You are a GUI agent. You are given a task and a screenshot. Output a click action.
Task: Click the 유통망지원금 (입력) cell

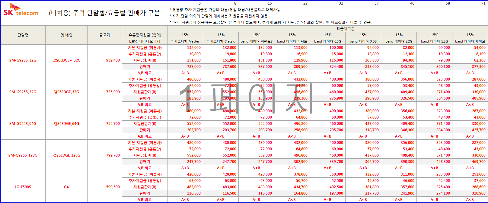pos(145,35)
